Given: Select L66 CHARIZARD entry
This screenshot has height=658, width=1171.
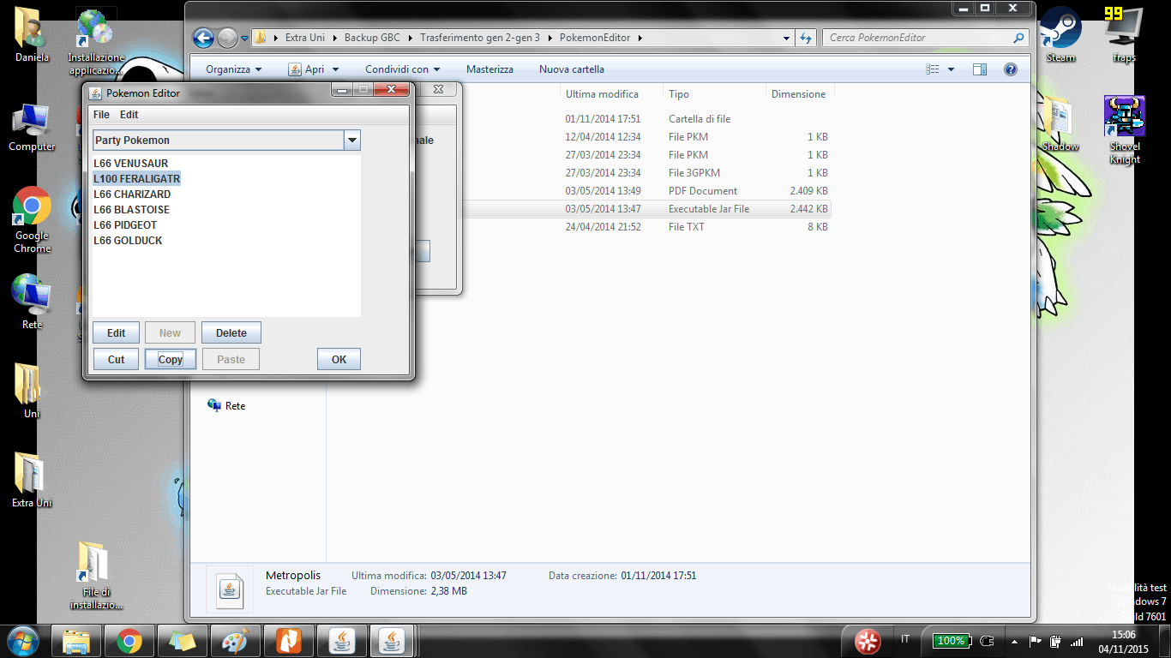Looking at the screenshot, I should pyautogui.click(x=132, y=194).
